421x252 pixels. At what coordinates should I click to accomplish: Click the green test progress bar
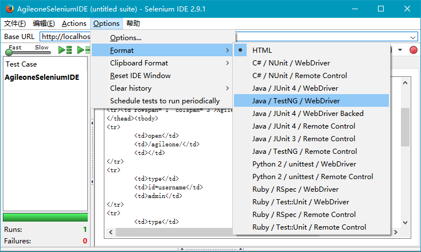45,217
